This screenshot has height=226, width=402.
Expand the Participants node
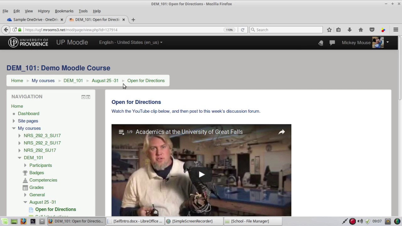pyautogui.click(x=25, y=165)
